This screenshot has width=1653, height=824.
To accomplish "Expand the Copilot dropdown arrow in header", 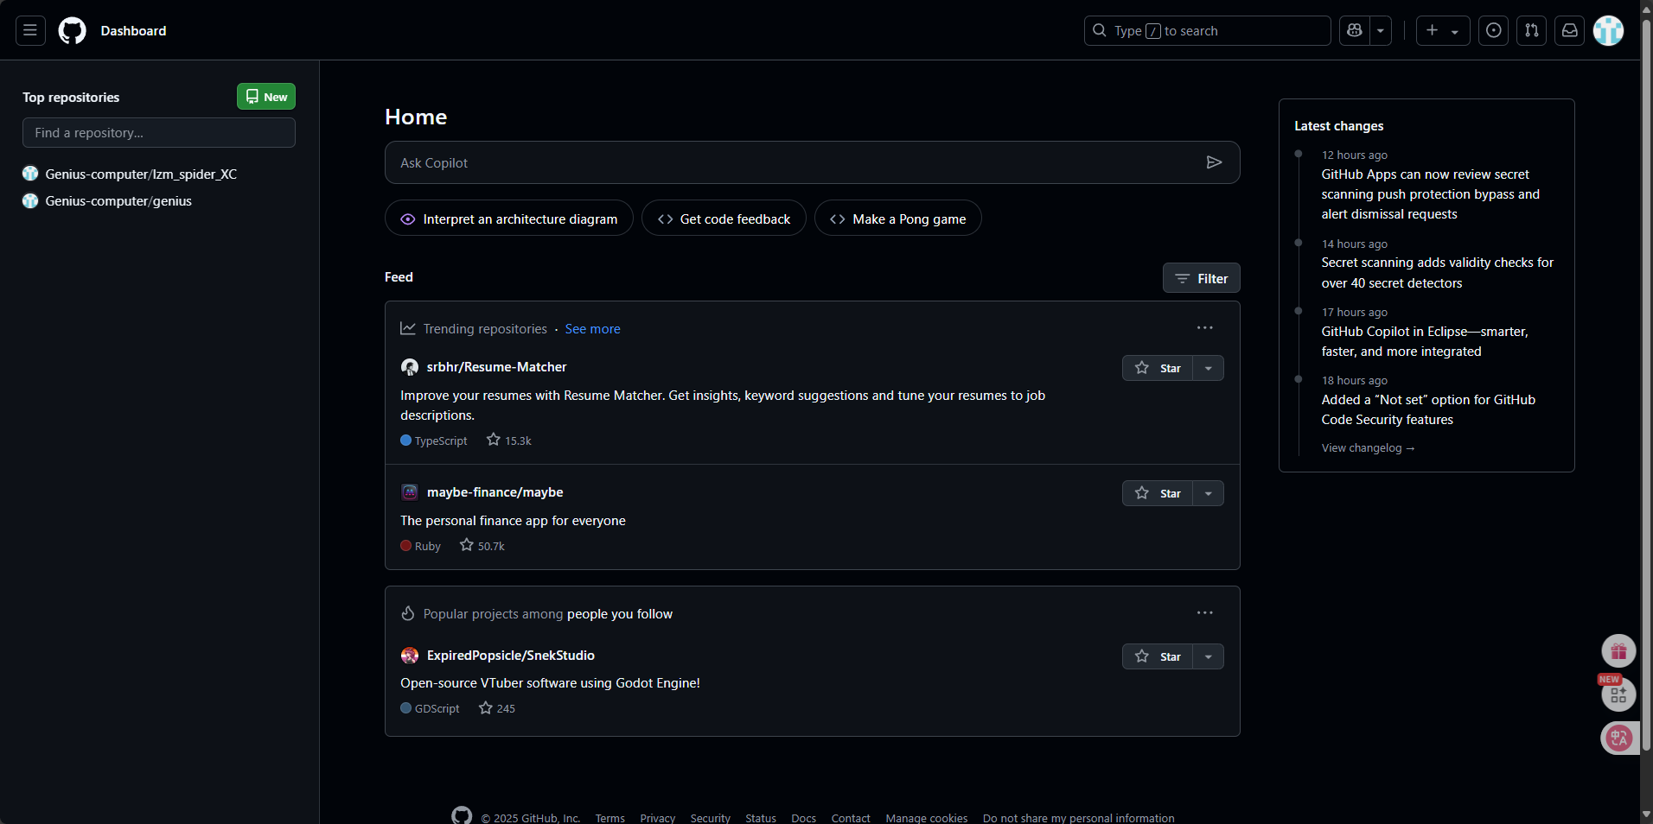I will click(1381, 31).
